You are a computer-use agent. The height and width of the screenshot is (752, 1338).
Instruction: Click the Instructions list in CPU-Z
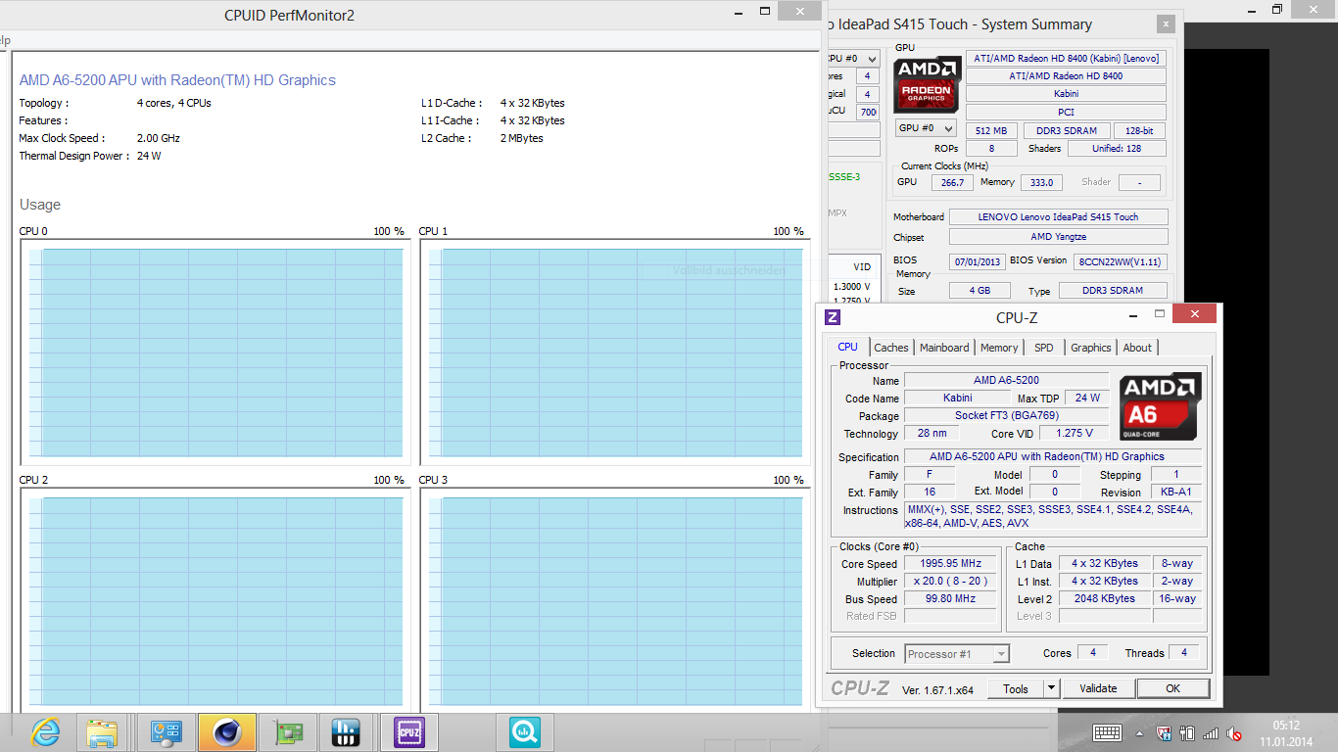pyautogui.click(x=1053, y=516)
